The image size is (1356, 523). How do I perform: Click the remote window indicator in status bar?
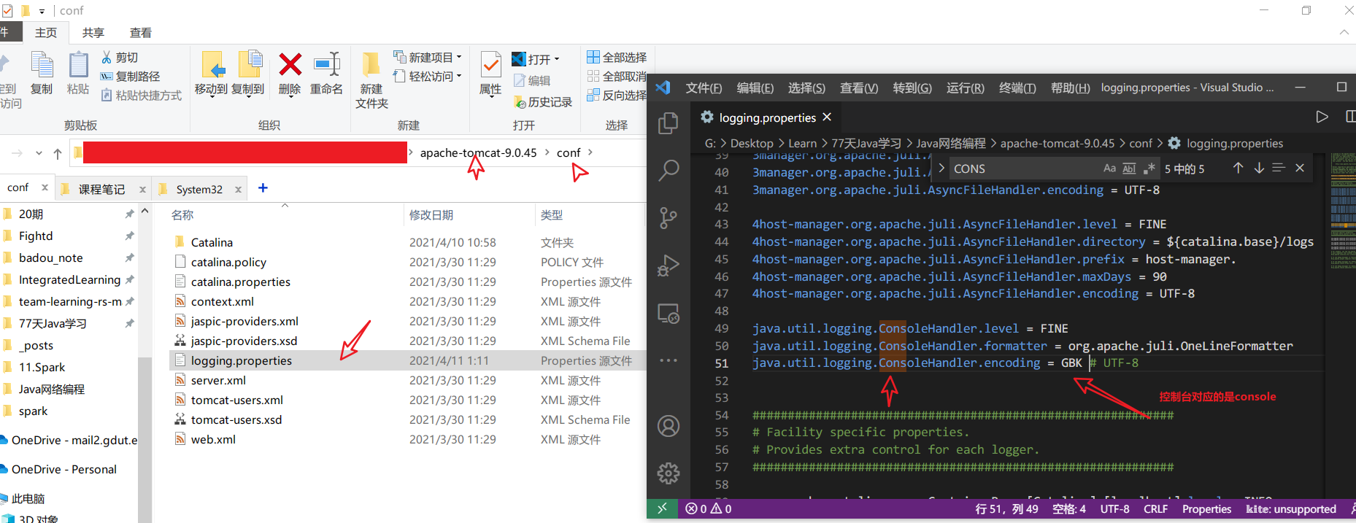[662, 508]
